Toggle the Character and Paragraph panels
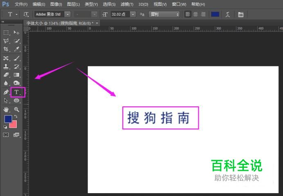The image size is (283, 196). (x=241, y=14)
